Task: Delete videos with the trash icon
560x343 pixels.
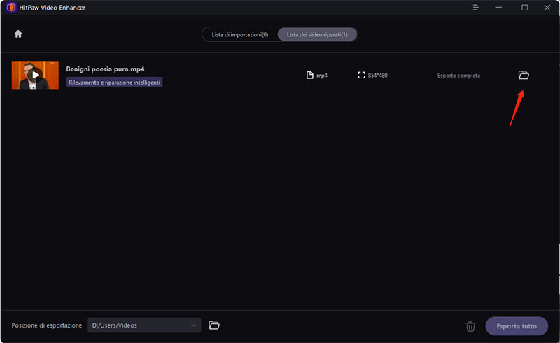Action: point(470,326)
